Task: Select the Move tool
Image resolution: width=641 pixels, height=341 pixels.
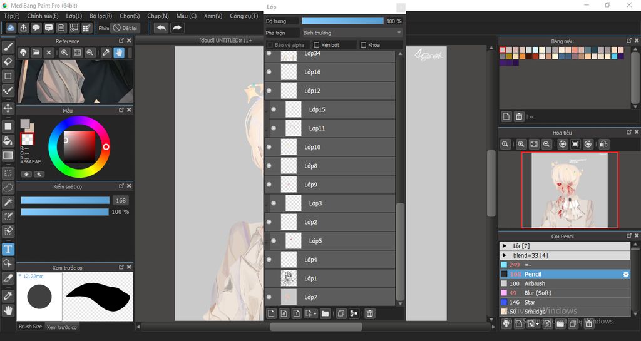Action: tap(8, 108)
